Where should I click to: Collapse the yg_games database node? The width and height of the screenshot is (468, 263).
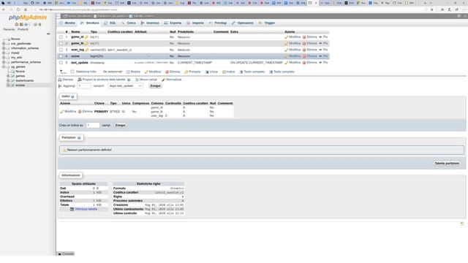4,66
